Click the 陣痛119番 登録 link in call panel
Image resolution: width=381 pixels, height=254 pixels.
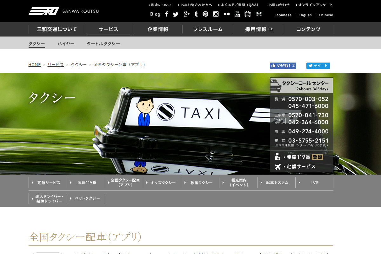[304, 157]
